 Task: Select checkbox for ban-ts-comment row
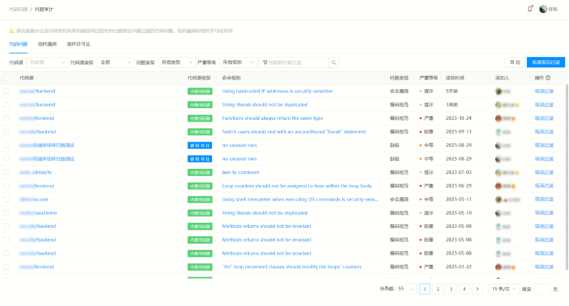7,173
